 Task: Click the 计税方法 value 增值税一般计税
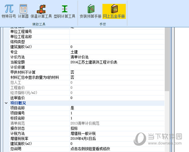[x=117, y=133]
